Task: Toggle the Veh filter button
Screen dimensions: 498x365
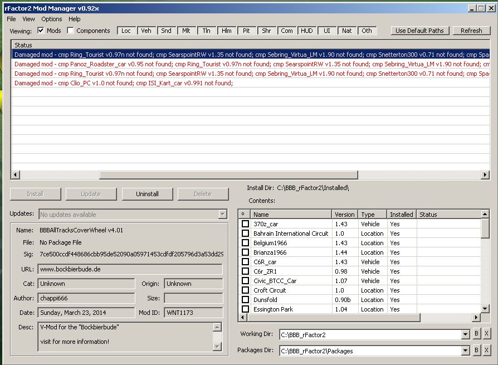Action: (146, 31)
